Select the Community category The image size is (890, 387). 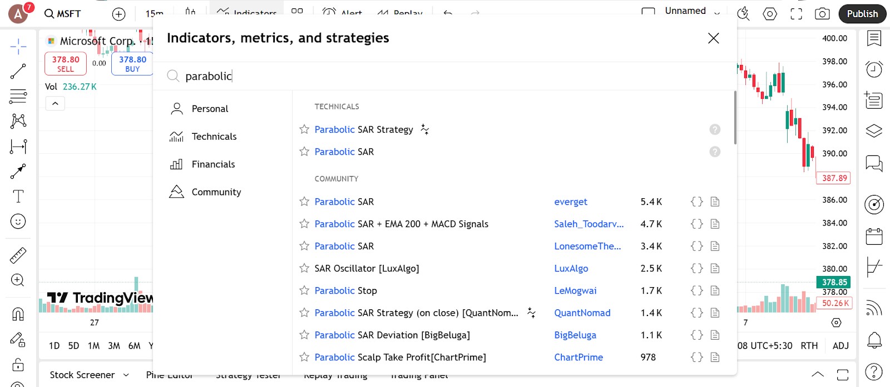tap(216, 192)
